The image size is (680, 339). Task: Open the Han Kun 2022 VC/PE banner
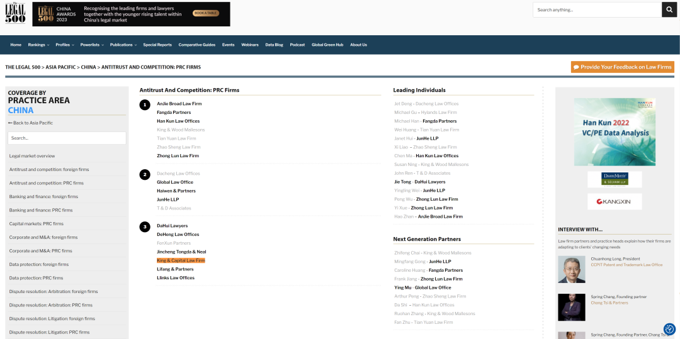(x=615, y=131)
